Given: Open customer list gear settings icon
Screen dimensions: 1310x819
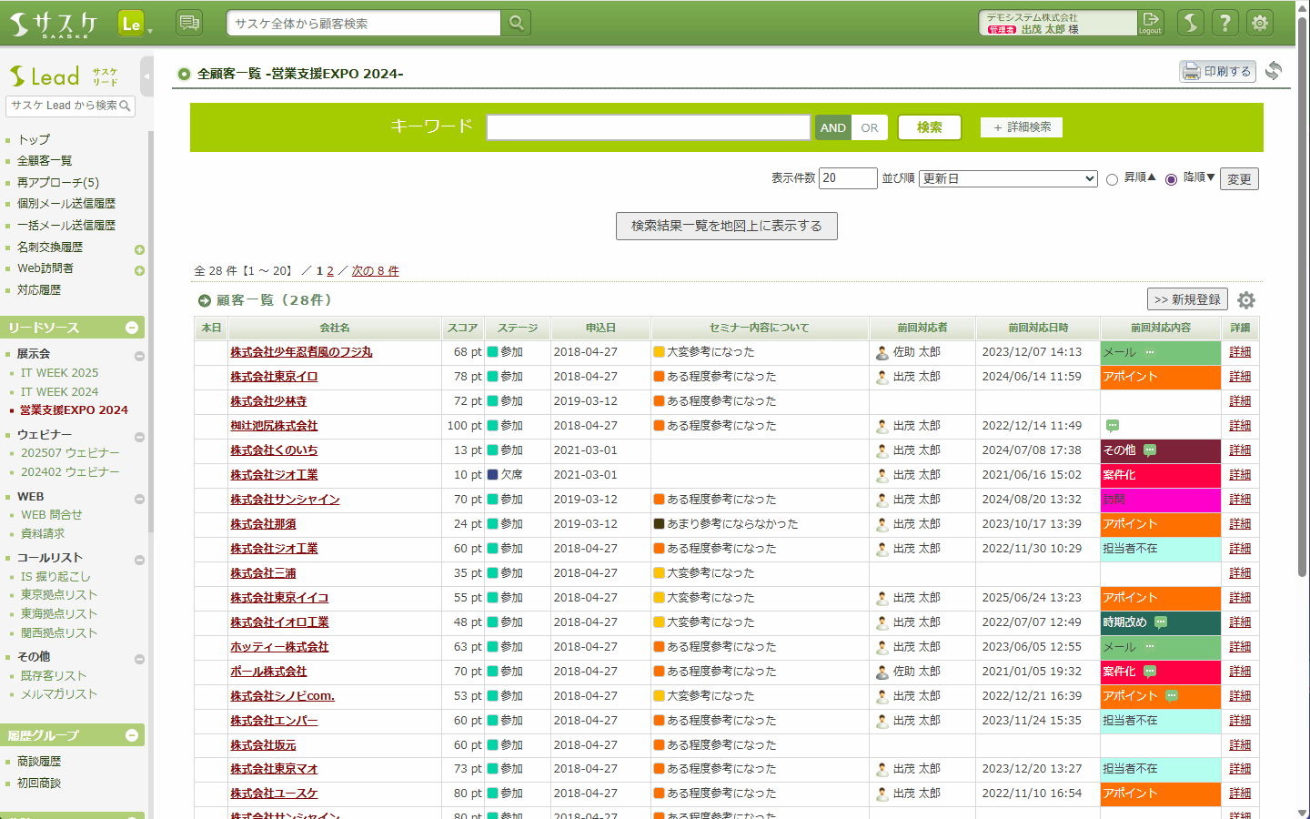Looking at the screenshot, I should point(1246,300).
